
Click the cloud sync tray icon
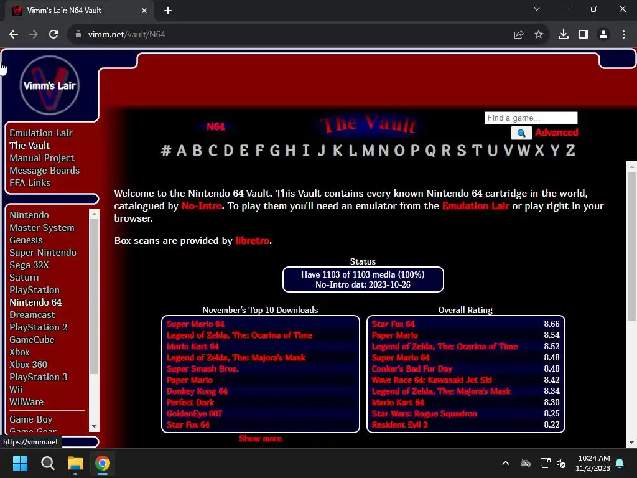click(x=526, y=463)
